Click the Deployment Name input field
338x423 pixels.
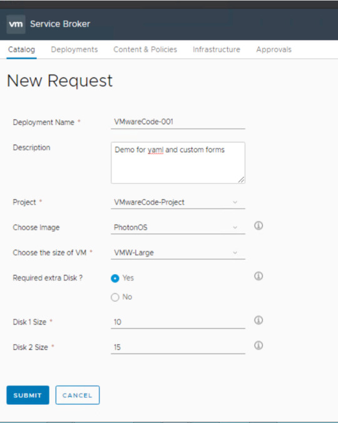click(x=178, y=122)
